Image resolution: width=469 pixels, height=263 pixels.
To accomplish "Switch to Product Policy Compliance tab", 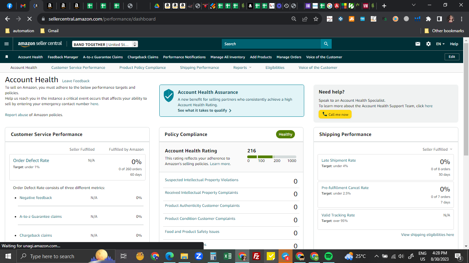I will [x=142, y=67].
